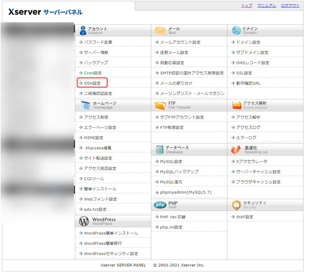The height and width of the screenshot is (274, 314).
Task: Open the SSH設定 settings page
Action: 92,83
